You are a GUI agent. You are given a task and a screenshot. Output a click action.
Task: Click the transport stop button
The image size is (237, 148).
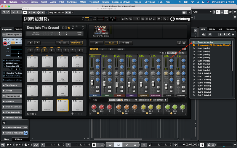118,145
